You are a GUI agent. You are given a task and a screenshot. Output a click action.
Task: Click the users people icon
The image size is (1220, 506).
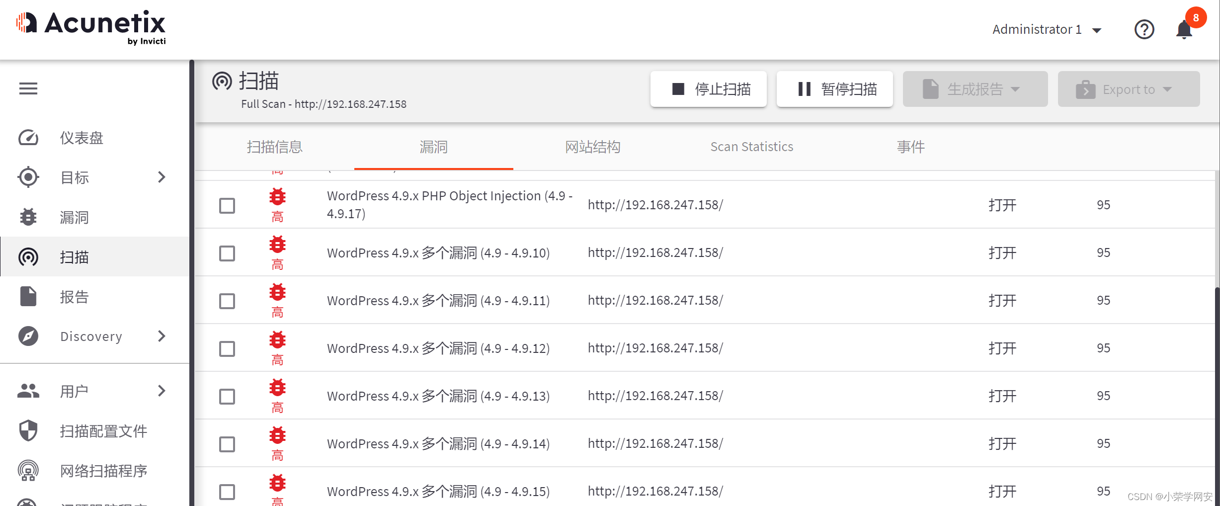(28, 391)
